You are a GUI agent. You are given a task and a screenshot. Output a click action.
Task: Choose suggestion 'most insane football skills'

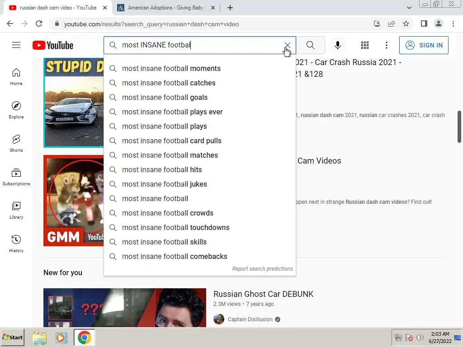199,242
